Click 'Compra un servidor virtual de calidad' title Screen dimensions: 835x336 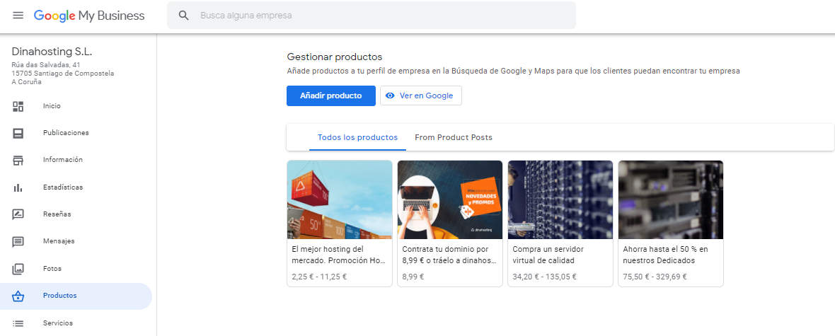(548, 255)
